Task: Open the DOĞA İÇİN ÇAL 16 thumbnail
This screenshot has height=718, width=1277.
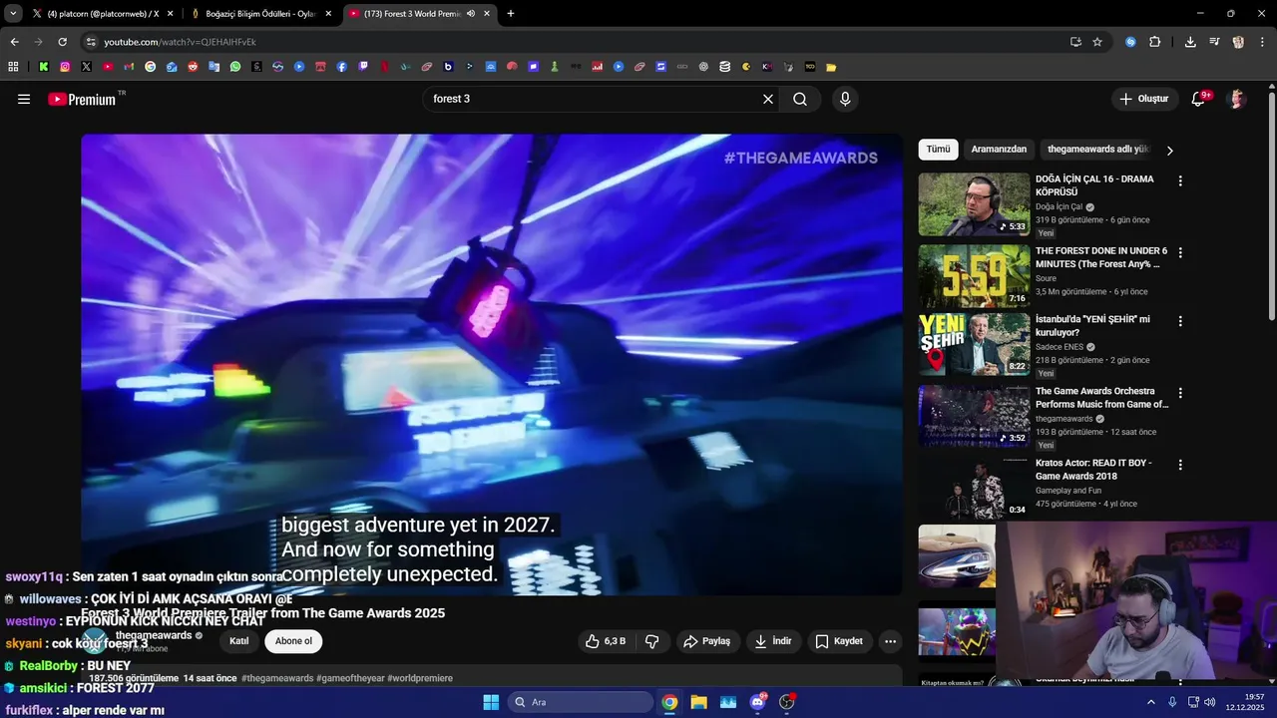Action: tap(974, 204)
